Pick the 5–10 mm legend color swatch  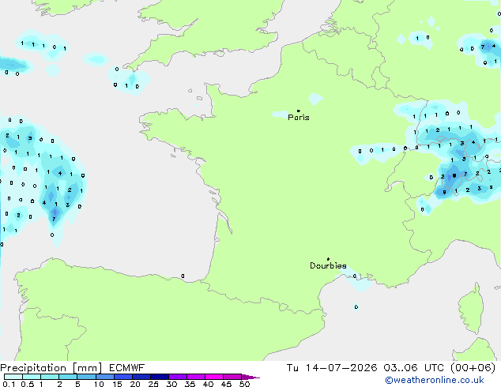click(x=87, y=377)
